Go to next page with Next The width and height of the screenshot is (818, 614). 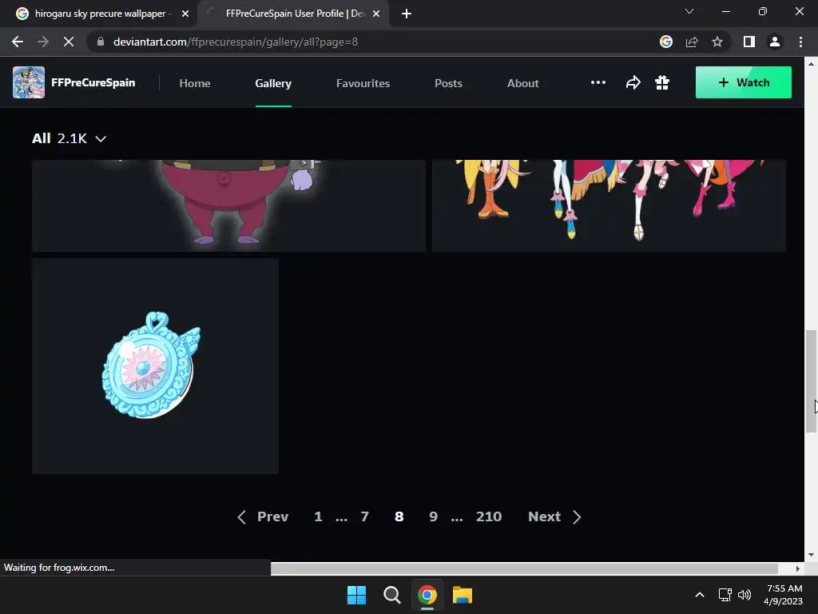point(554,516)
